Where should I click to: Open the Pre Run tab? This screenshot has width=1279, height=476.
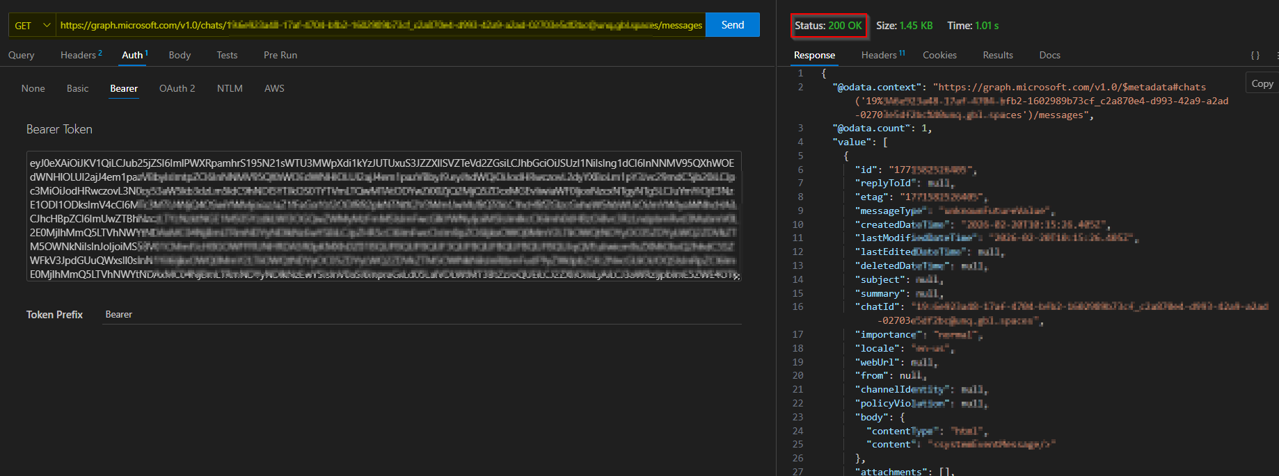pos(280,55)
